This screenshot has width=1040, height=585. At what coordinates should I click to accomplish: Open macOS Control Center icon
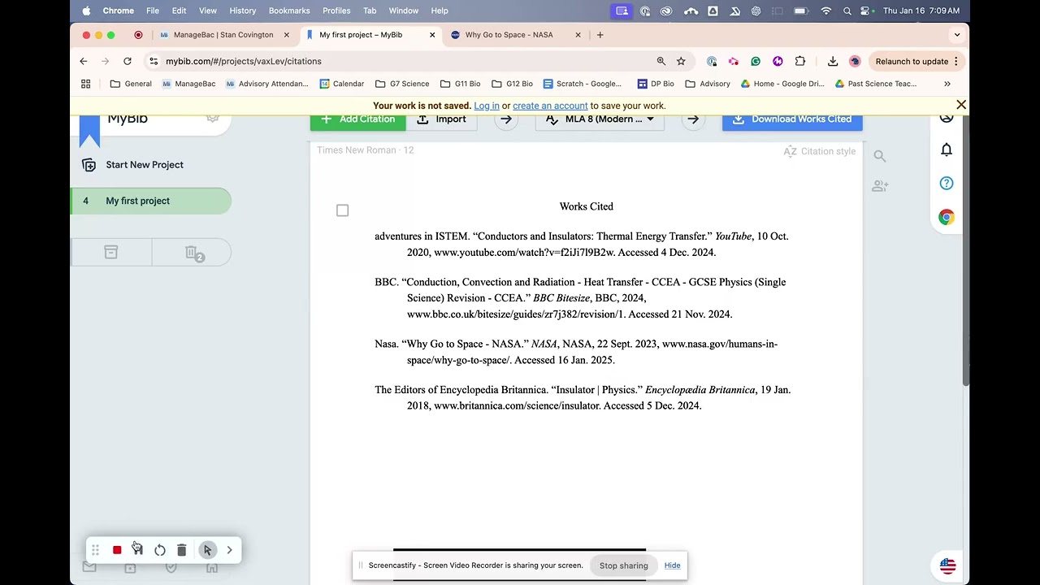(866, 11)
